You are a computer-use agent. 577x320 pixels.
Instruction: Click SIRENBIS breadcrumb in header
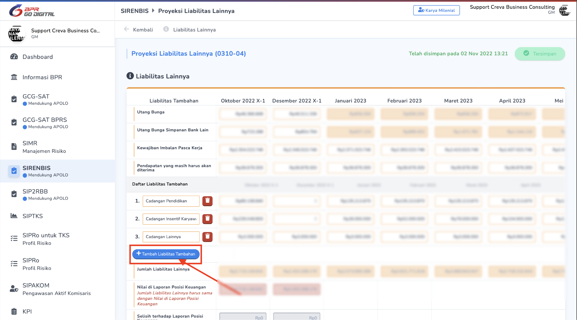pyautogui.click(x=135, y=11)
